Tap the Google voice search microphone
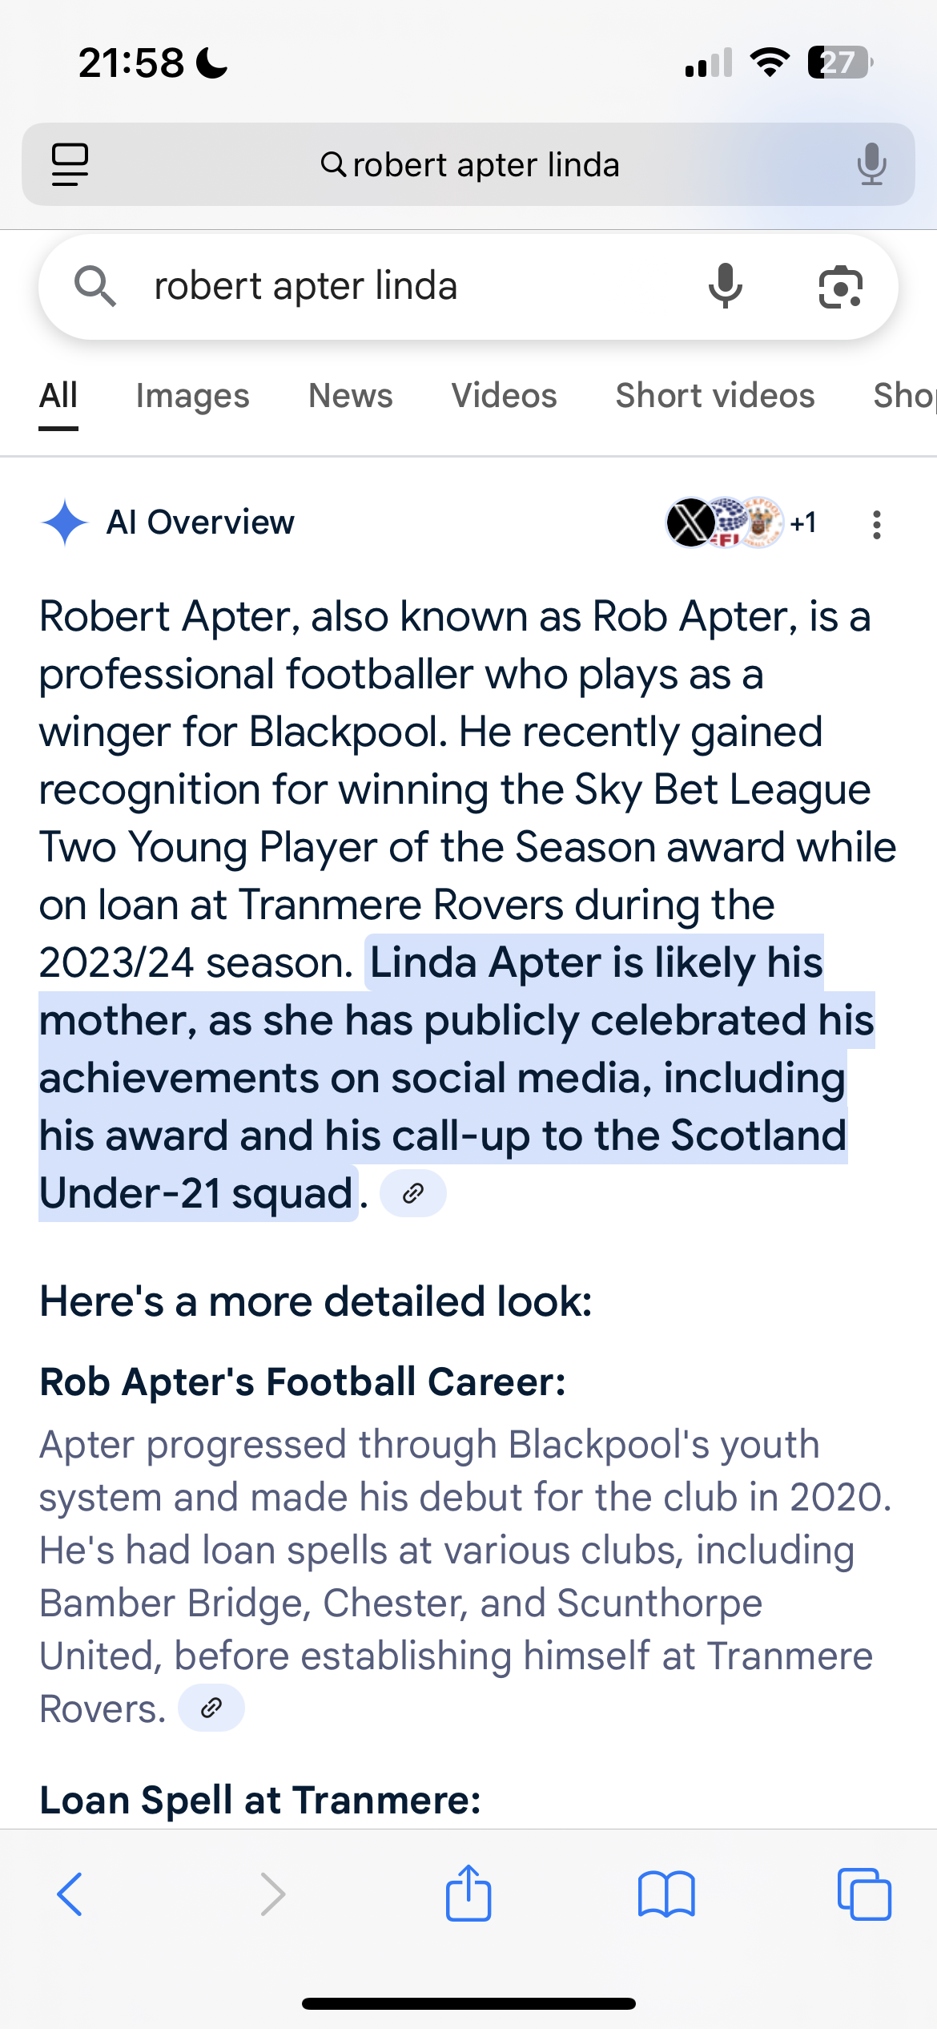 click(725, 286)
